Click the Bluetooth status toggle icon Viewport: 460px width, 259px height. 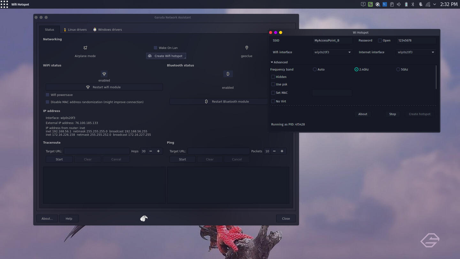click(x=228, y=74)
